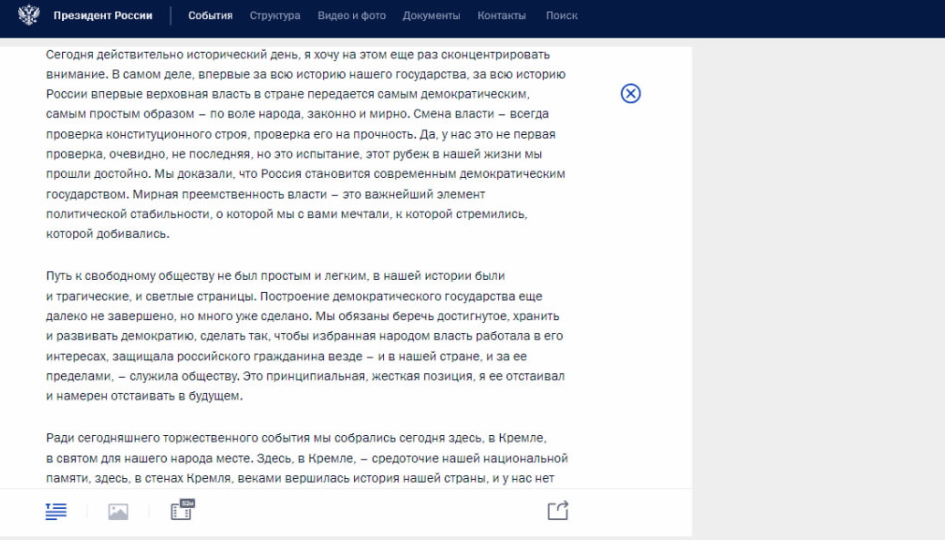Click the paragraph starting with Сегодня действительно
Screen dimensions: 945x540
[x=306, y=144]
